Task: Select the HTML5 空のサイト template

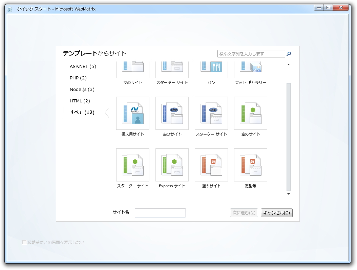Action: pos(211,165)
